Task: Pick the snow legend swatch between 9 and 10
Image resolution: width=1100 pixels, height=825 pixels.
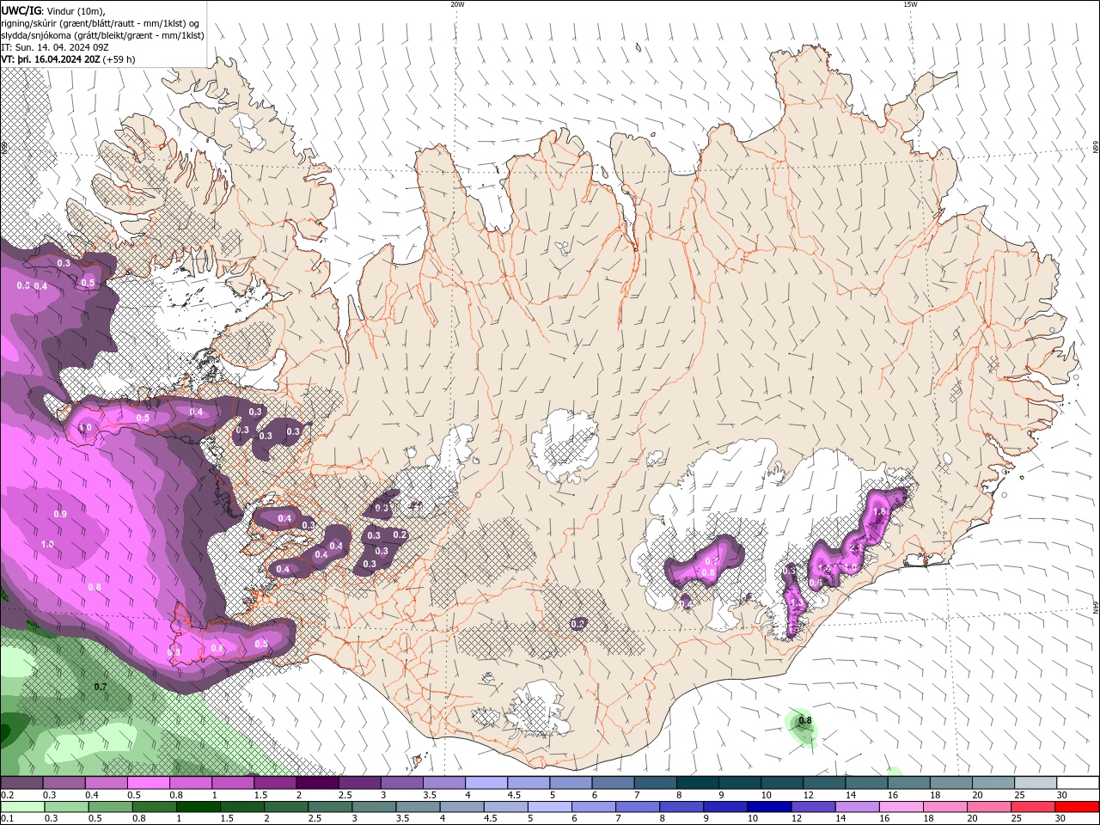Action: (740, 783)
